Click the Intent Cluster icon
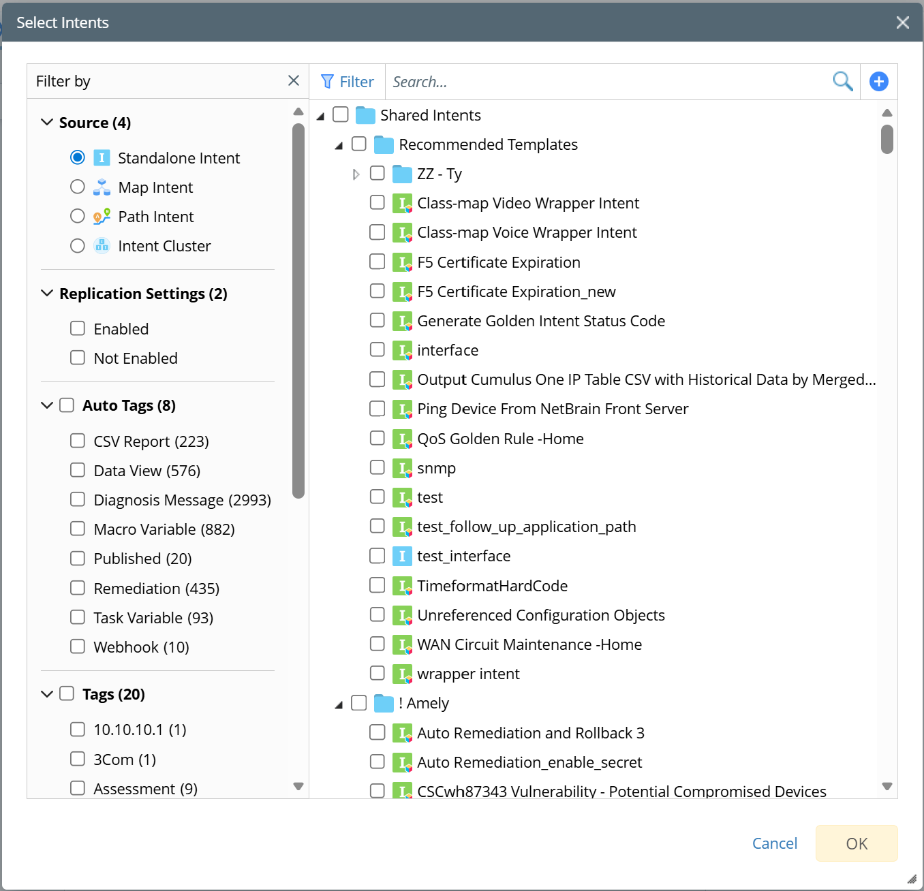This screenshot has width=924, height=891. pos(102,246)
